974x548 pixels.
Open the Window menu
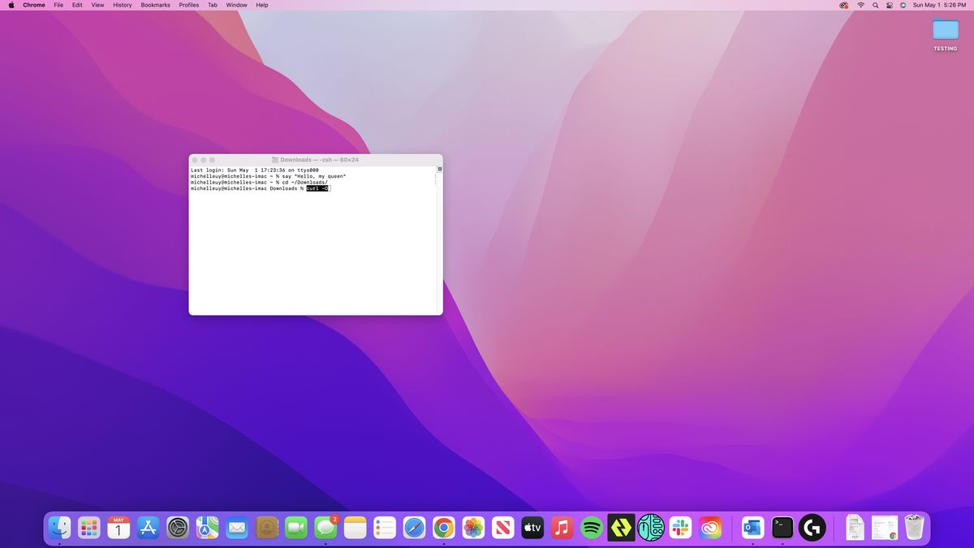(237, 5)
